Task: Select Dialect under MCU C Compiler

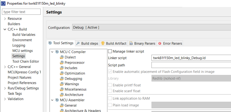Action: point(70,57)
